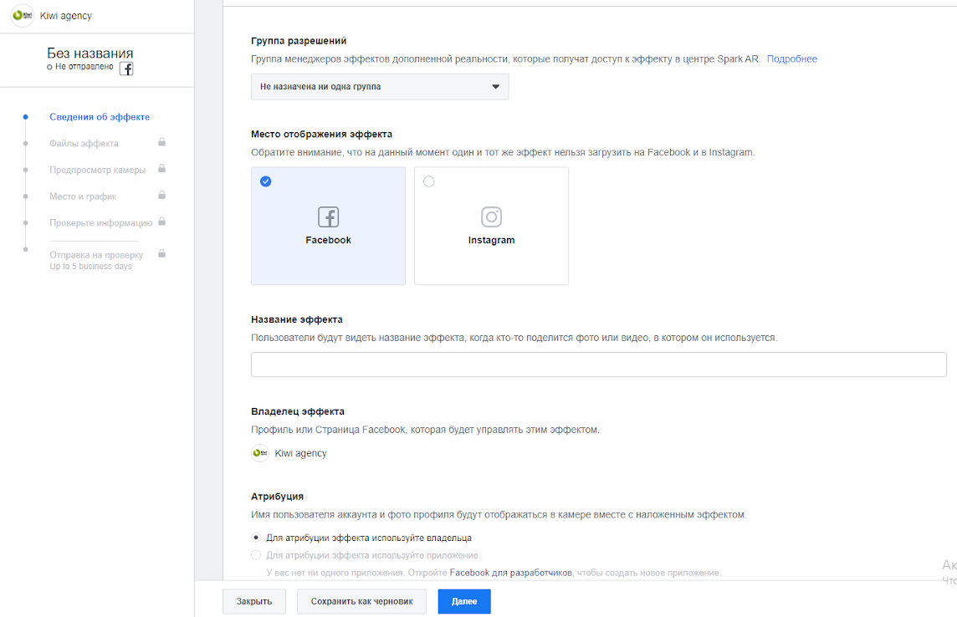Open the Подробнее link
Screen dimensions: 957x617
[x=792, y=59]
